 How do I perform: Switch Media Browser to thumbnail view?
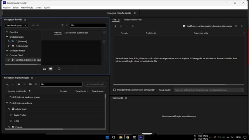click(x=51, y=69)
